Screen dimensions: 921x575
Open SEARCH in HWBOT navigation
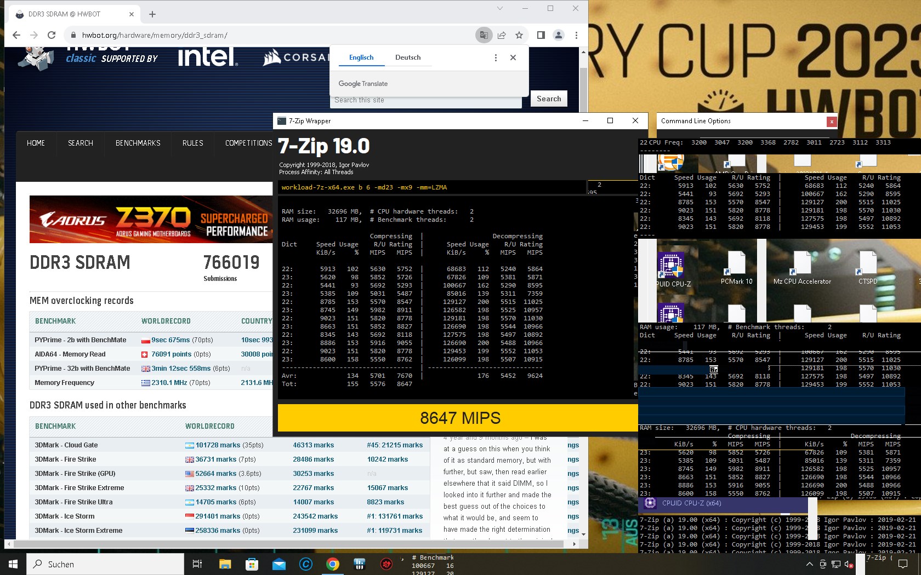tap(81, 143)
